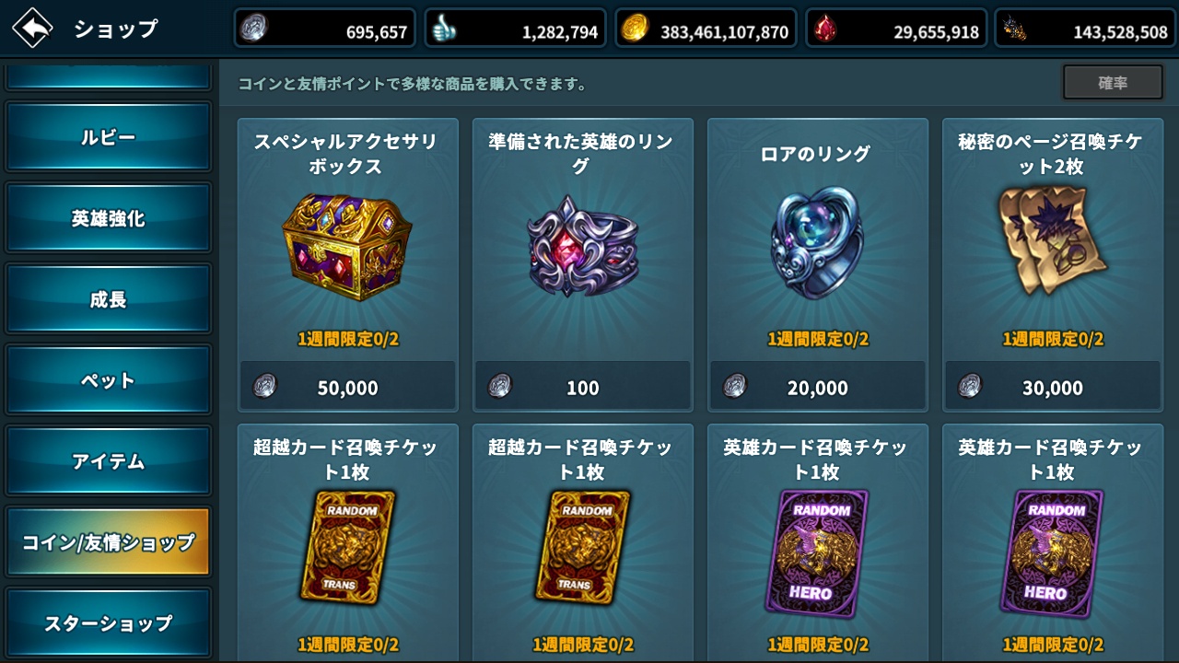Buy the chest for 50,000 coins
Screen dimensions: 1179x663
(348, 386)
